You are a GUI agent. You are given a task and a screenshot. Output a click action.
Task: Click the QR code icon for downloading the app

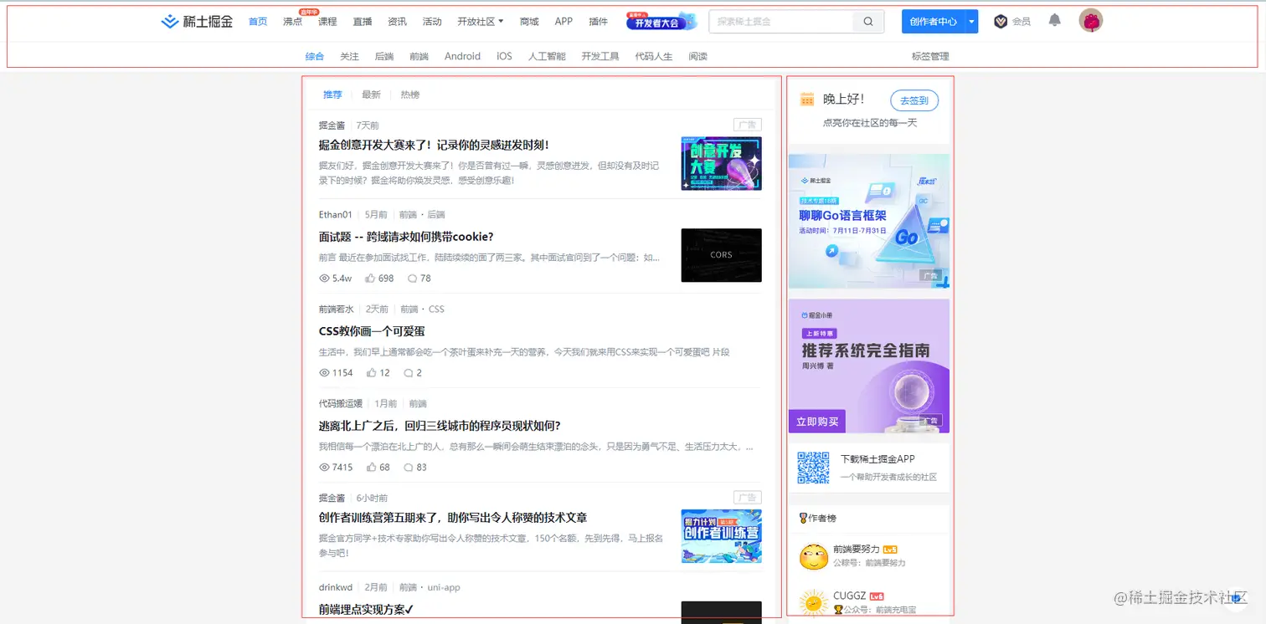tap(813, 468)
